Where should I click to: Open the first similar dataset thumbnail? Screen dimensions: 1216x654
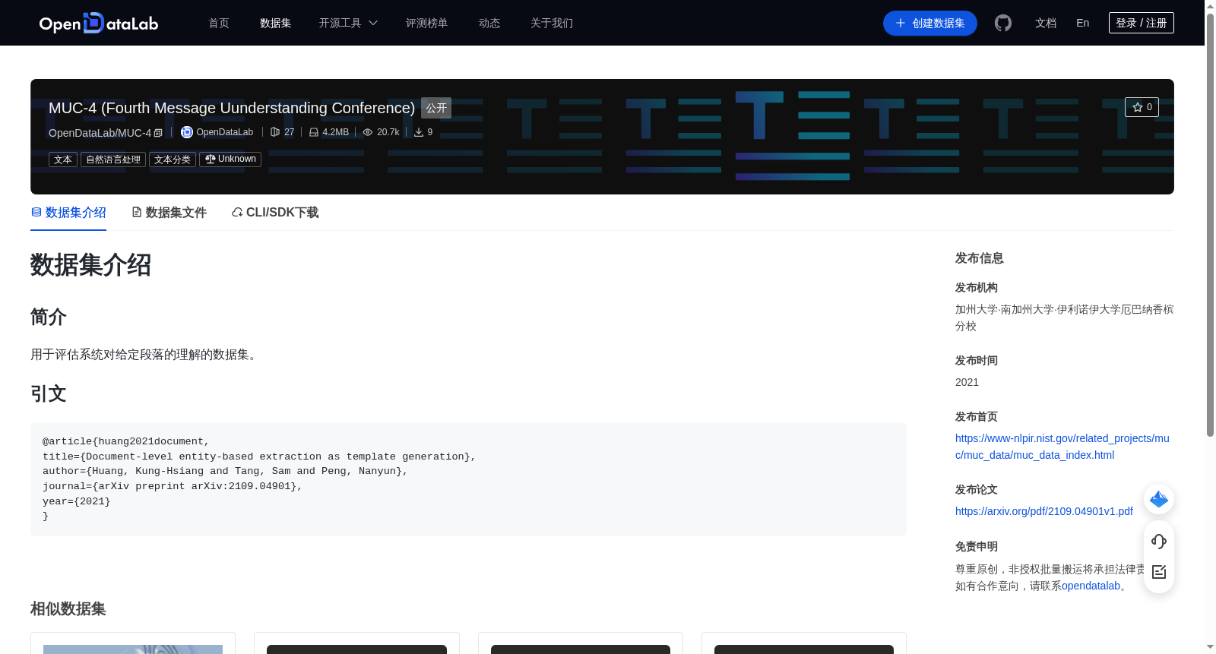coord(133,649)
